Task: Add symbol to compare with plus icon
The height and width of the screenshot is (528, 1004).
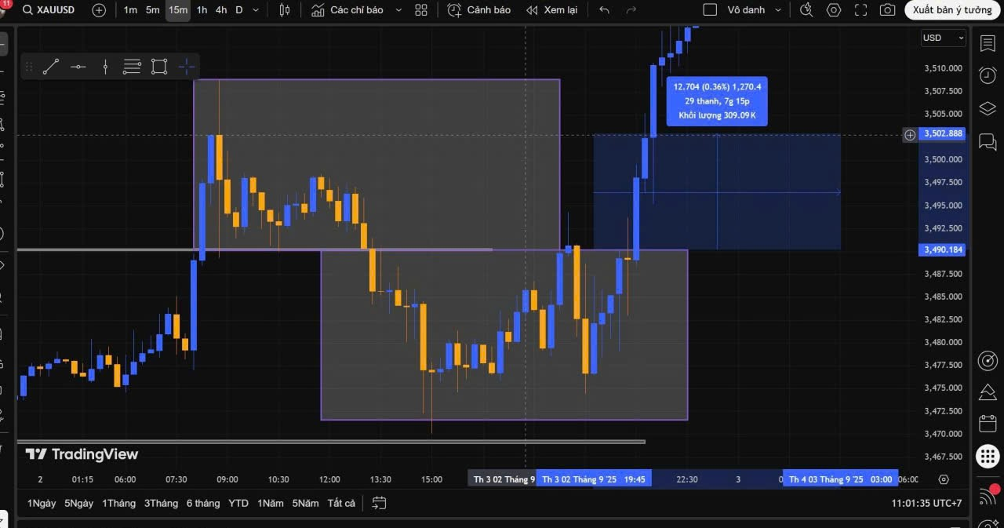Action: click(x=99, y=10)
